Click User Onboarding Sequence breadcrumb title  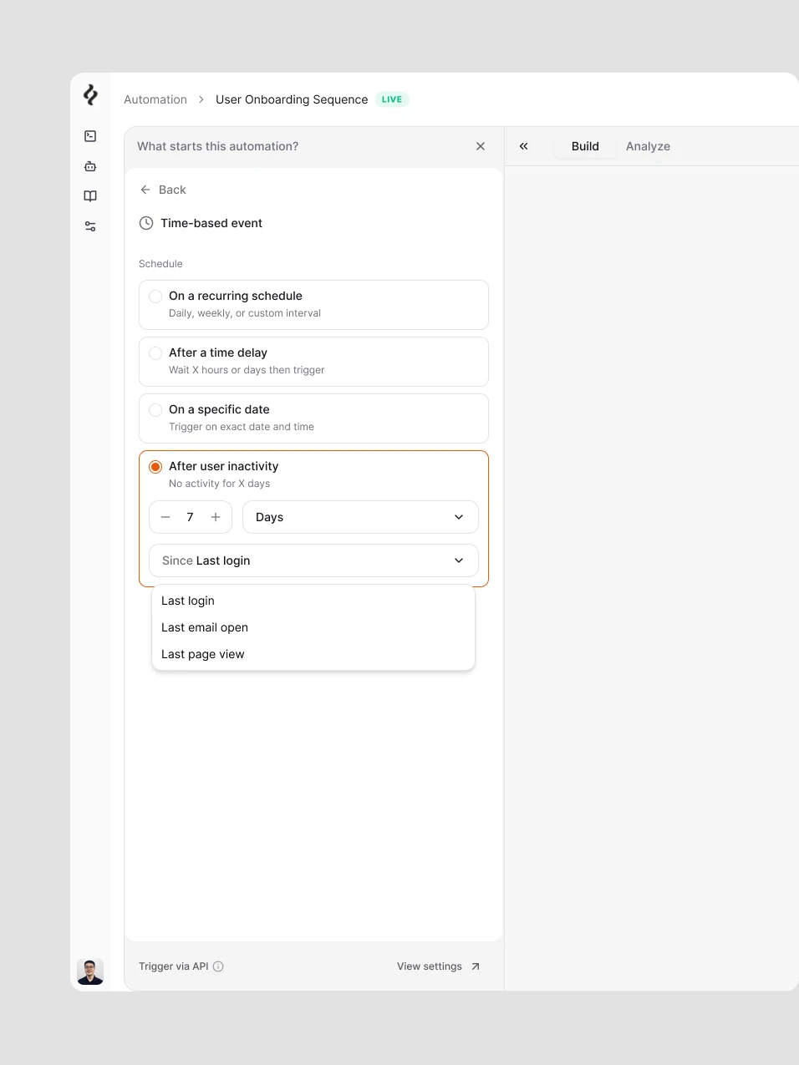point(292,99)
